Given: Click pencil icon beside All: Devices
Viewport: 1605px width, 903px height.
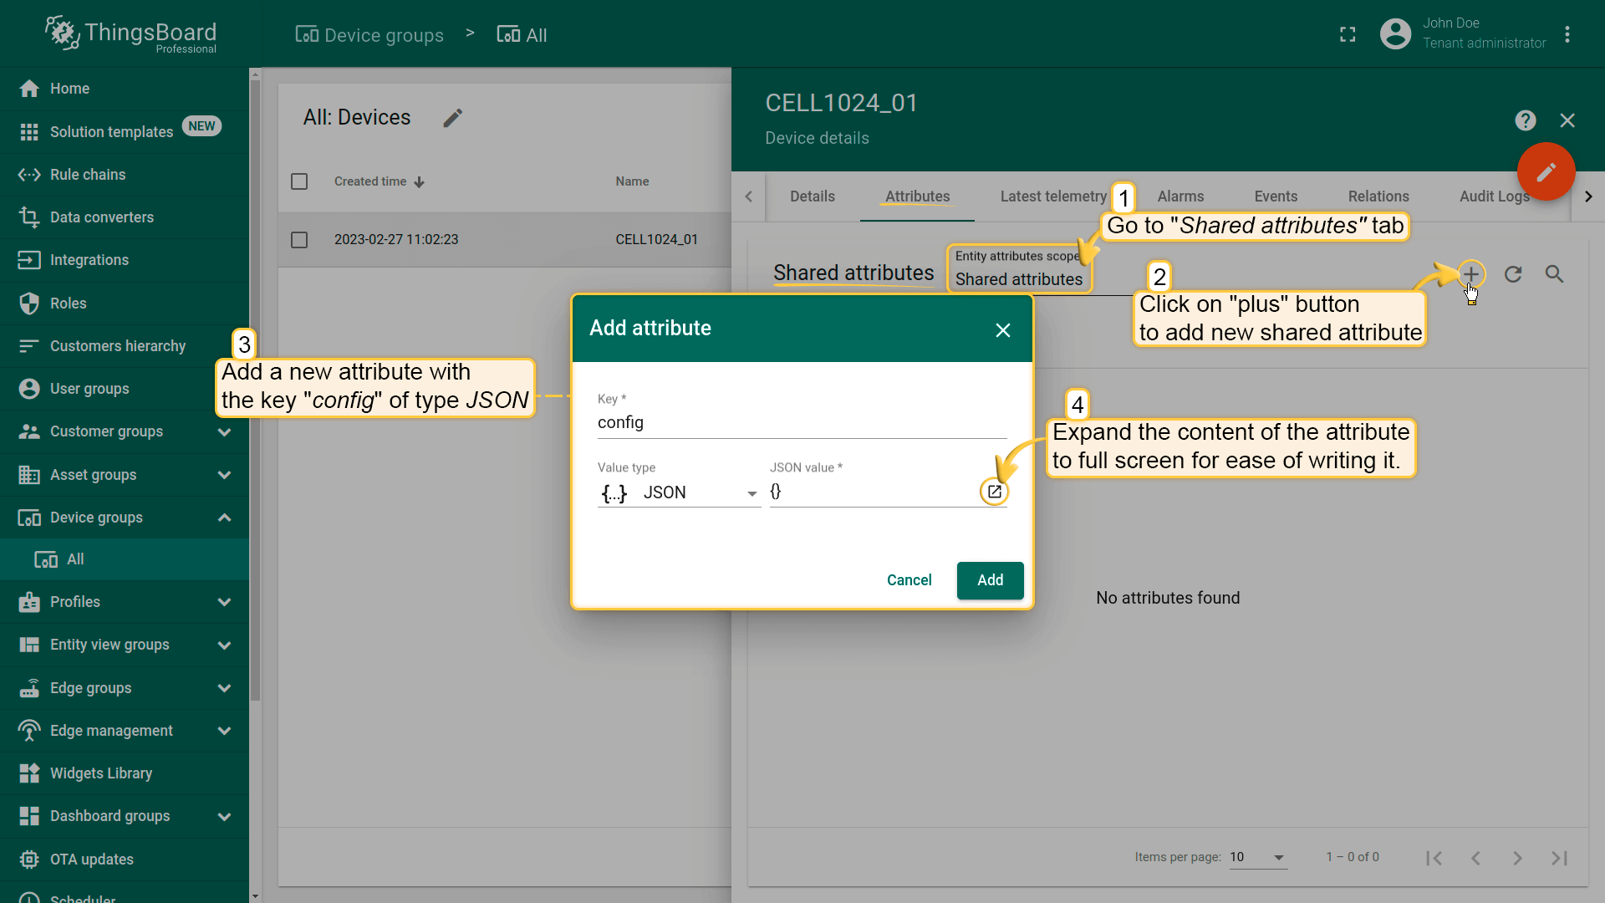Looking at the screenshot, I should 452,118.
